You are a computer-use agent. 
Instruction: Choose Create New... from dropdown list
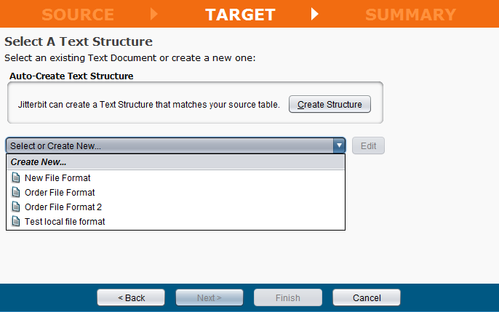[39, 162]
